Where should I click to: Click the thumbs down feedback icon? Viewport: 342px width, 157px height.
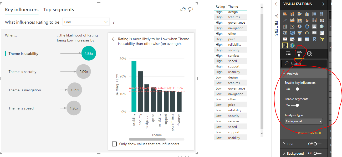click(191, 9)
